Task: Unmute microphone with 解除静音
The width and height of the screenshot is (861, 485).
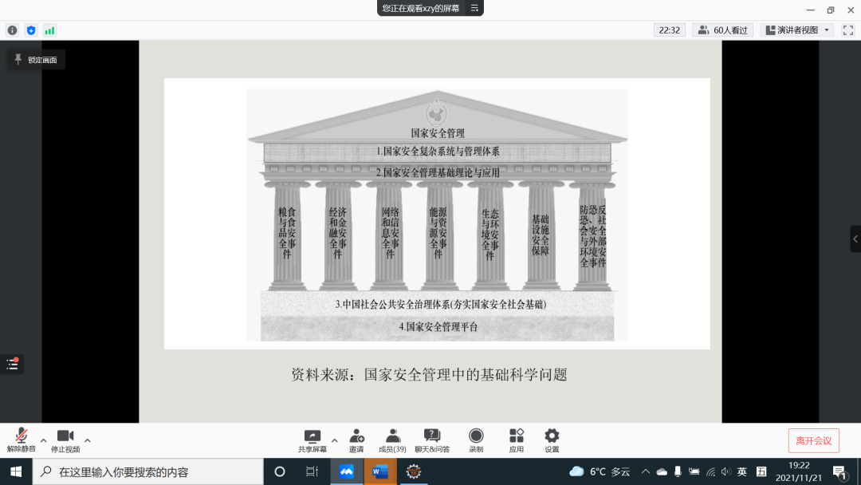Action: (x=22, y=440)
